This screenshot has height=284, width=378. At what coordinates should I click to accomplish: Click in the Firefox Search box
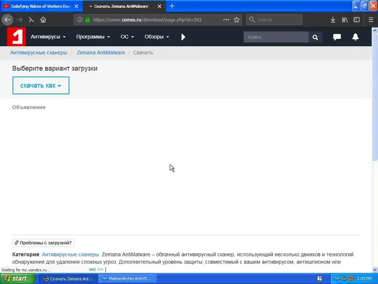274,20
